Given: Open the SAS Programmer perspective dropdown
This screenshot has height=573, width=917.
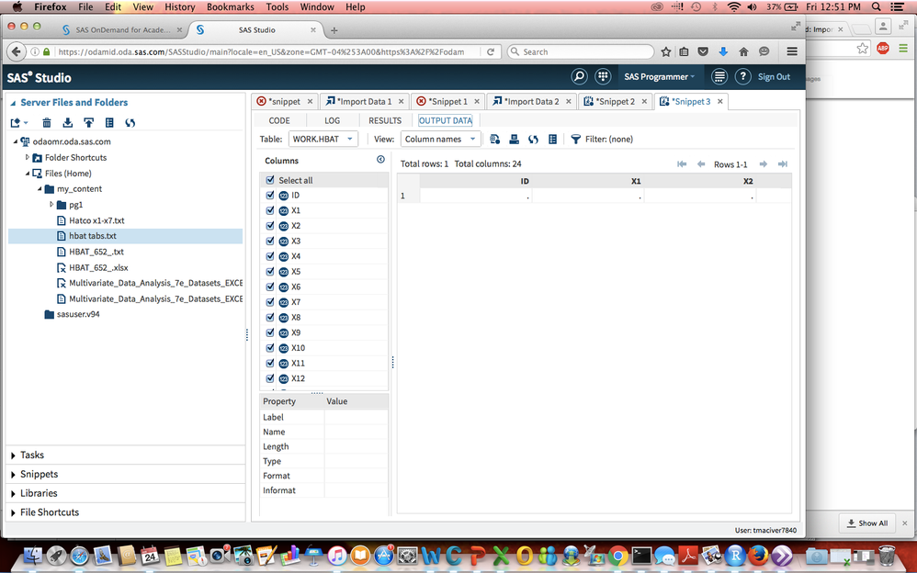Looking at the screenshot, I should (x=659, y=76).
